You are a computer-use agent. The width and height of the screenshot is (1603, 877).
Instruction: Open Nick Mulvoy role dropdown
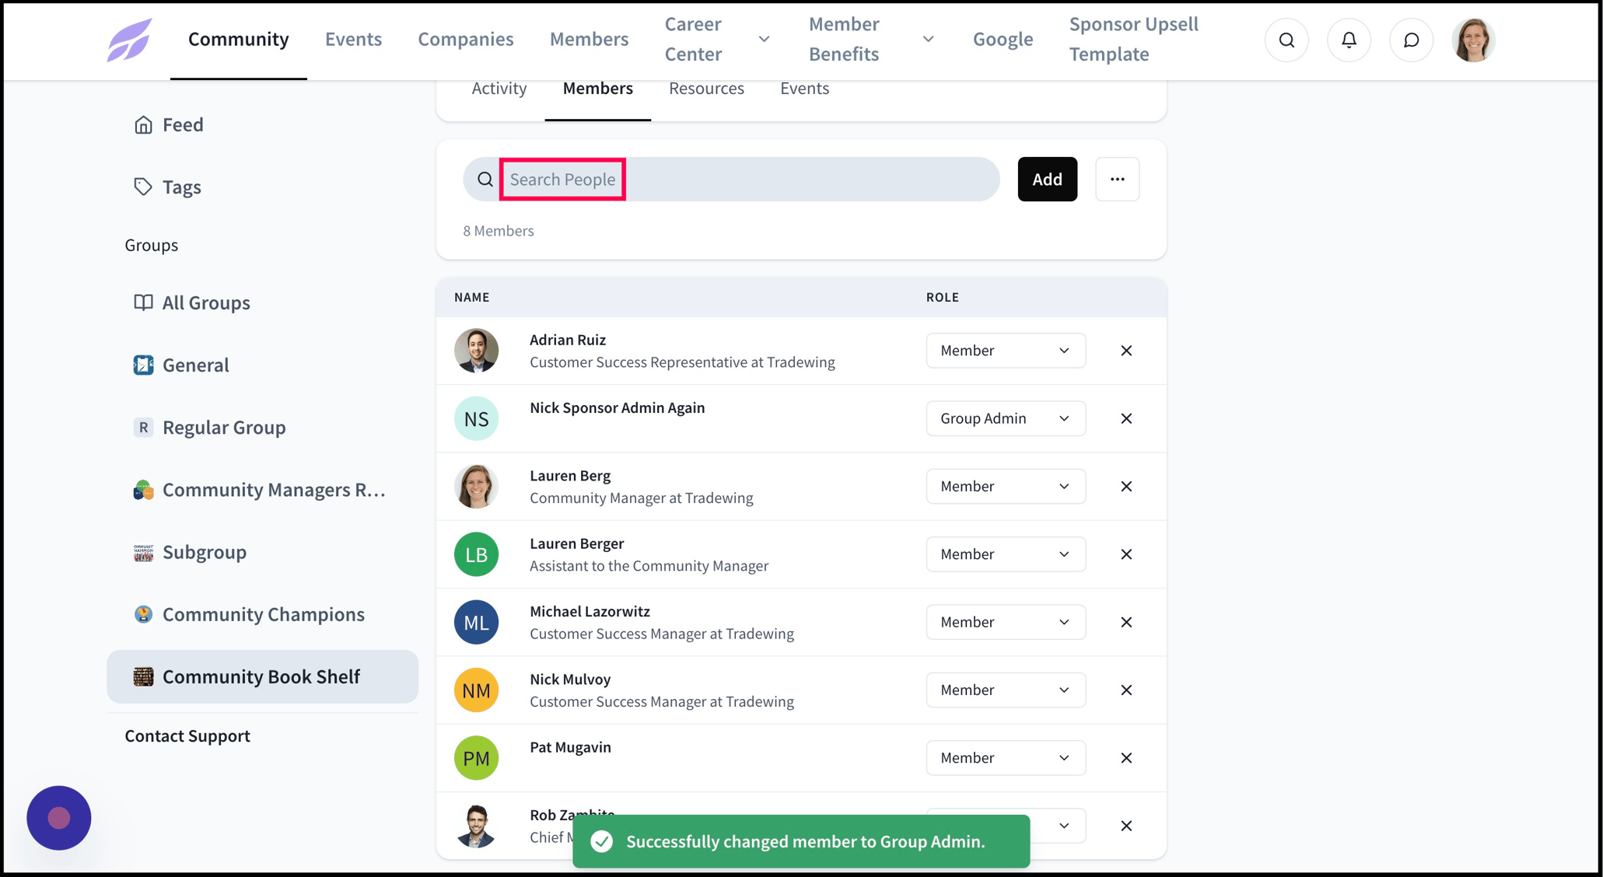tap(1006, 690)
